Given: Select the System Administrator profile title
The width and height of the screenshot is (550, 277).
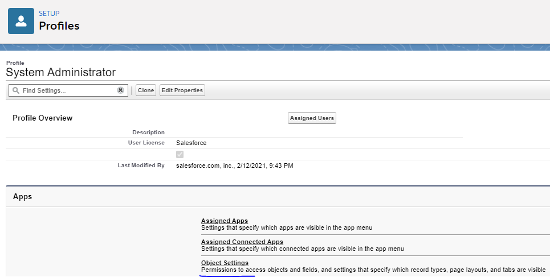Looking at the screenshot, I should 60,72.
